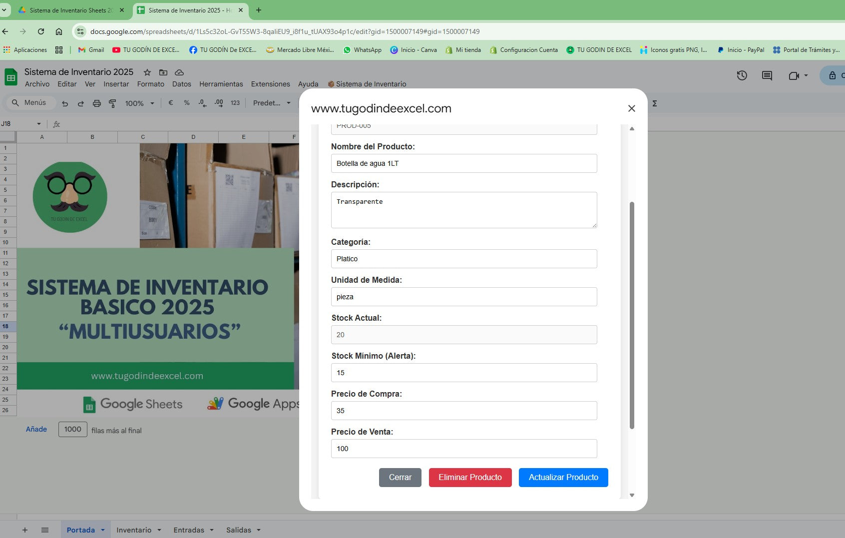Star the Sistema de Inventario 2025 document
Screen dimensions: 845x538
[147, 72]
